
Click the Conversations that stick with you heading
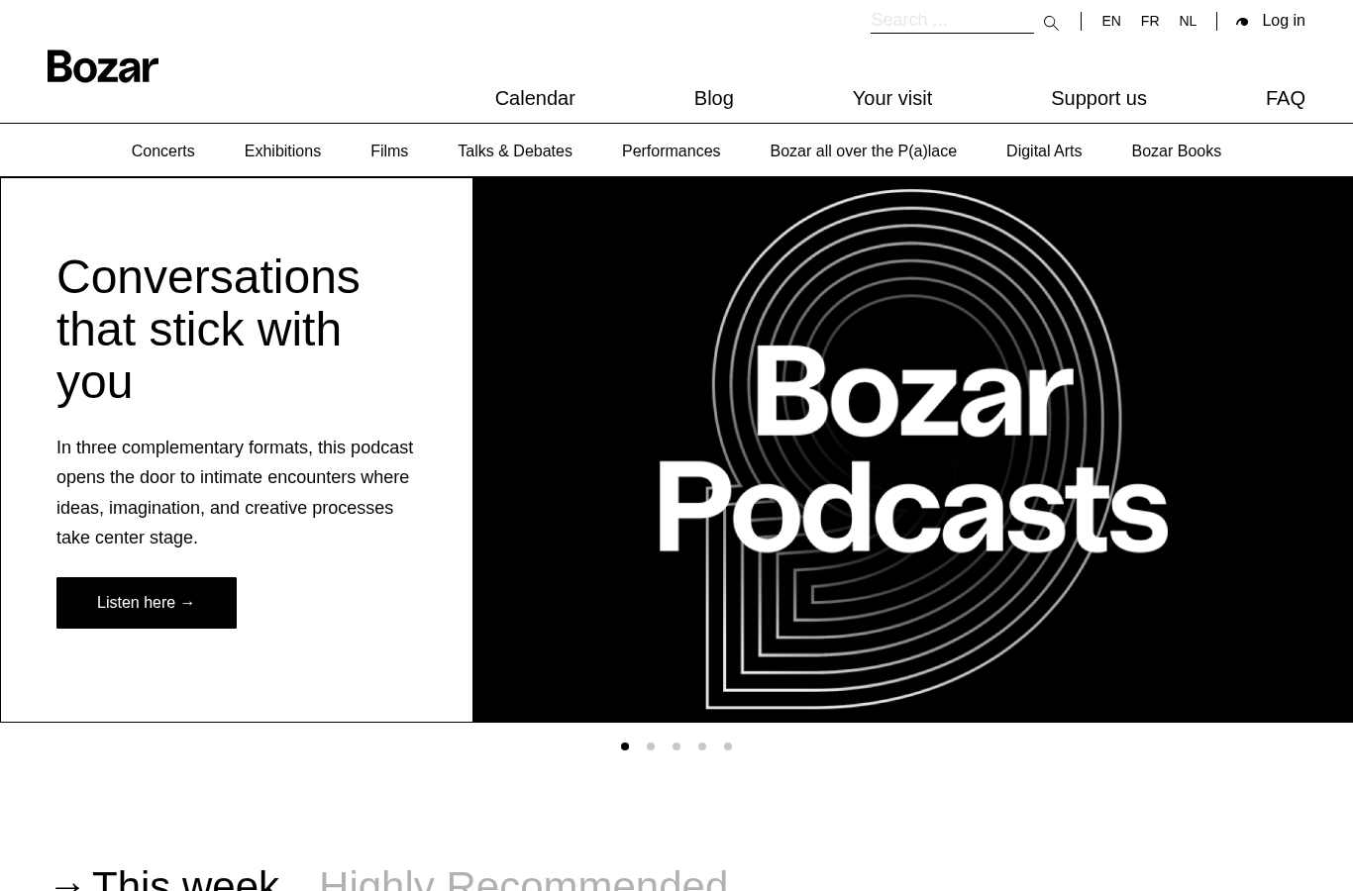tap(208, 330)
